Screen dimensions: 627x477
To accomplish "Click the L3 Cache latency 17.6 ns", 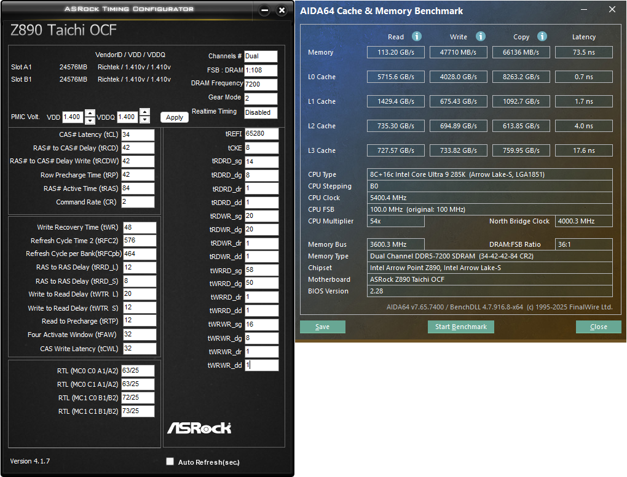I will point(584,150).
